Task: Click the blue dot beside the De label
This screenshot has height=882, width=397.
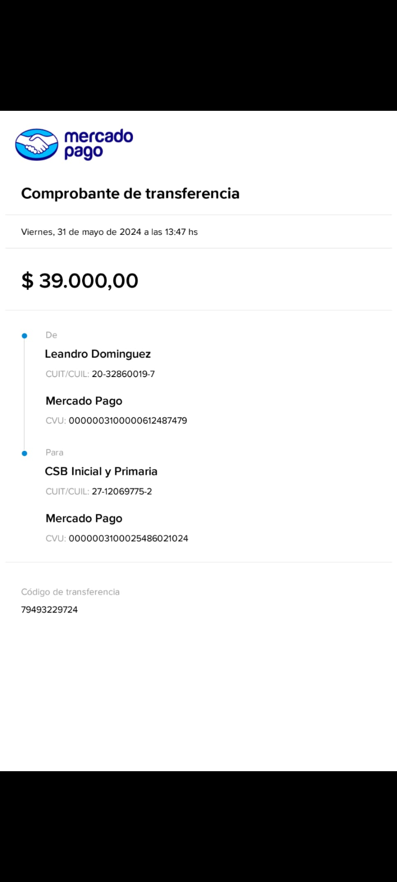Action: 24,336
